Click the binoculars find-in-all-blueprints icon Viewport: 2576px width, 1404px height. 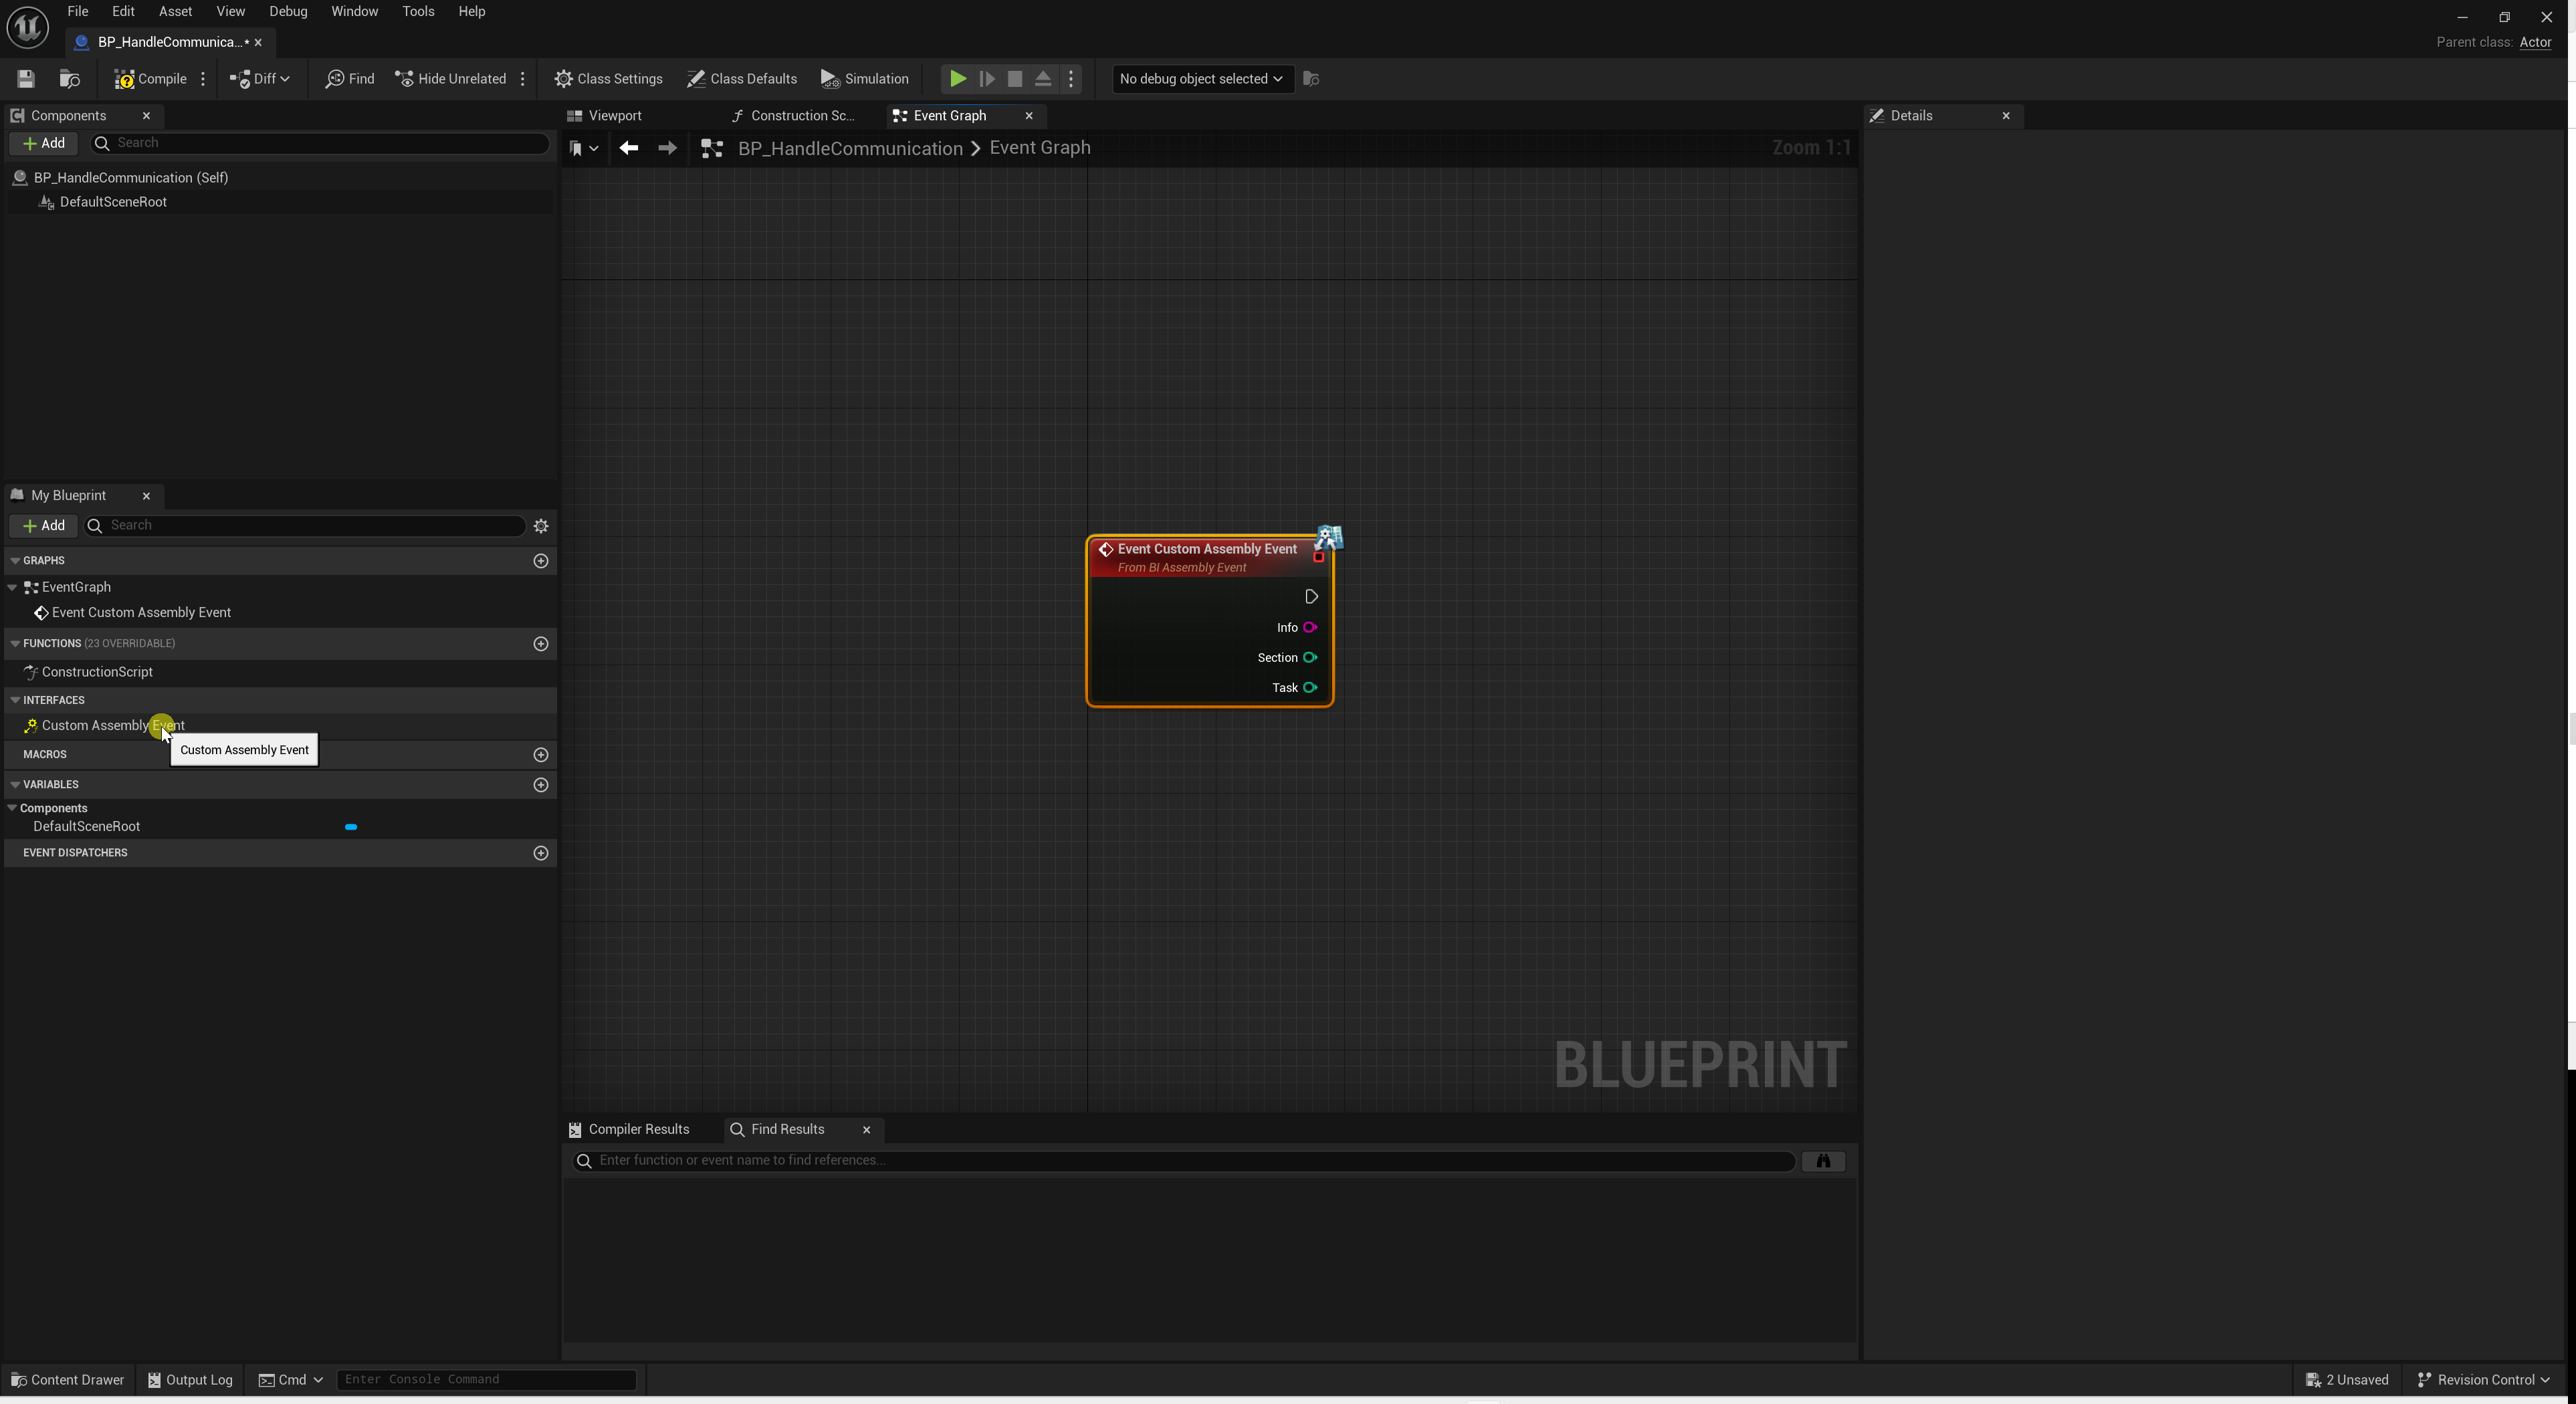coord(1823,1161)
